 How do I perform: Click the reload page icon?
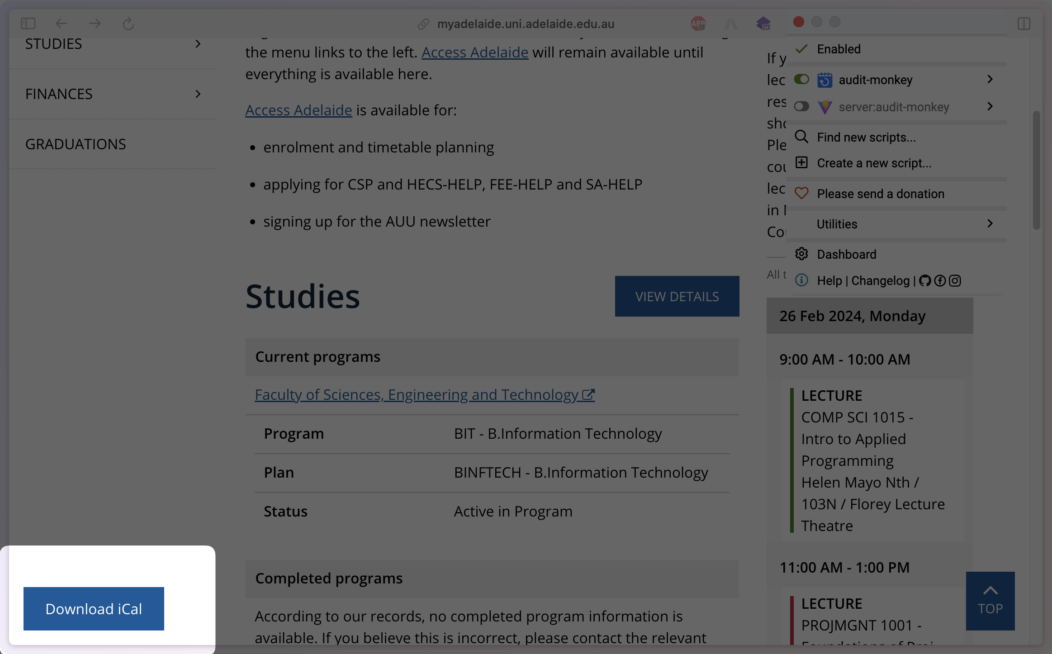point(128,24)
